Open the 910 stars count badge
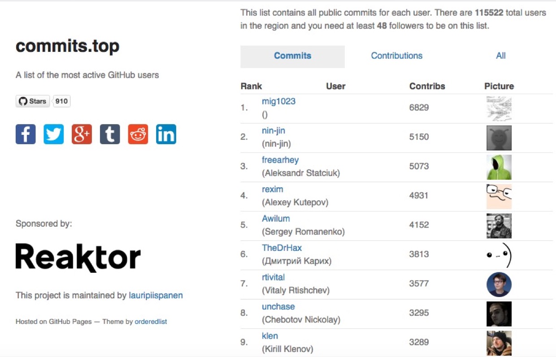This screenshot has width=556, height=357. point(61,101)
